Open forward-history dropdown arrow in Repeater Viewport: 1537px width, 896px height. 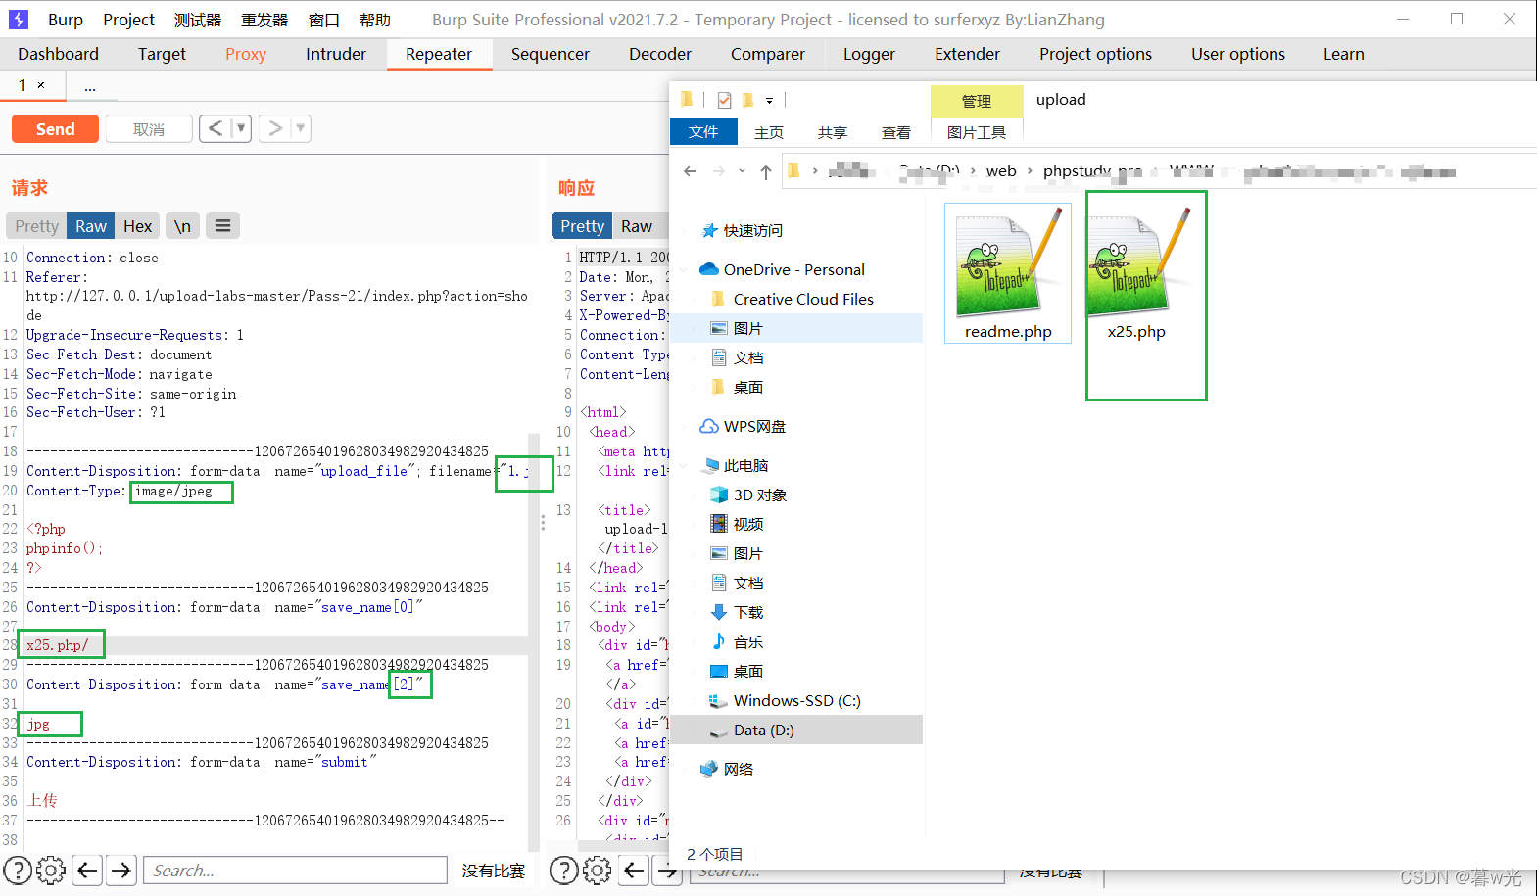point(301,128)
